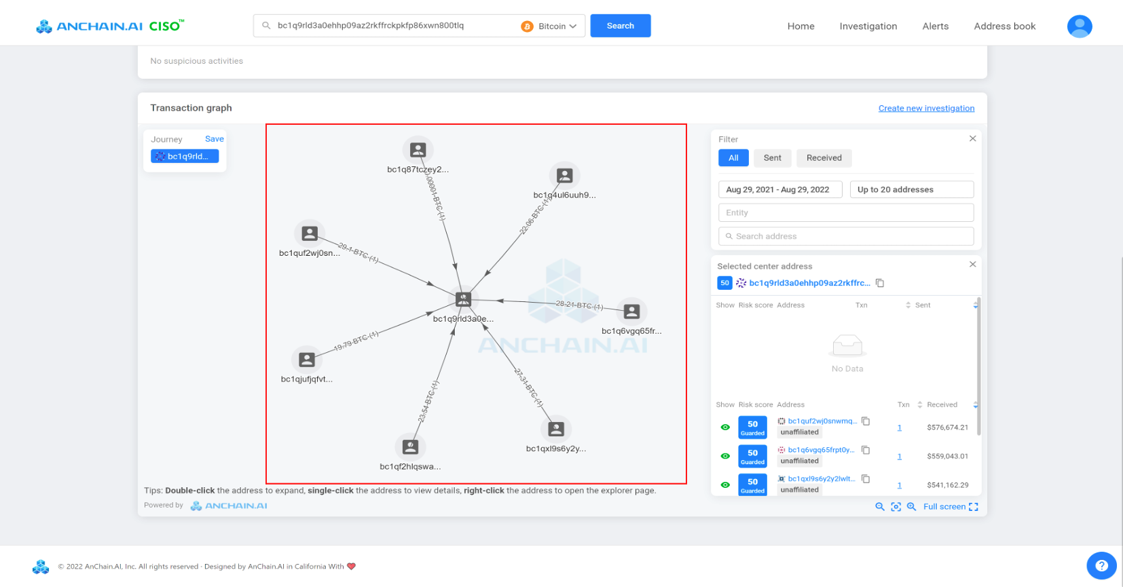Viewport: 1123px width, 587px height.
Task: Zoom out the transaction graph
Action: click(880, 507)
